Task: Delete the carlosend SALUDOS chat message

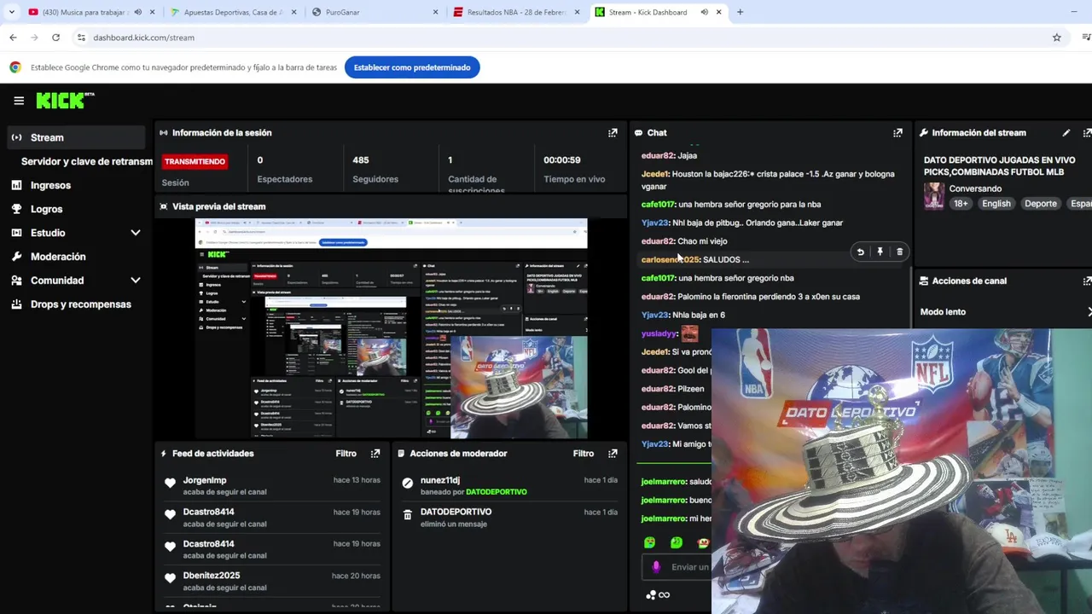Action: [899, 252]
